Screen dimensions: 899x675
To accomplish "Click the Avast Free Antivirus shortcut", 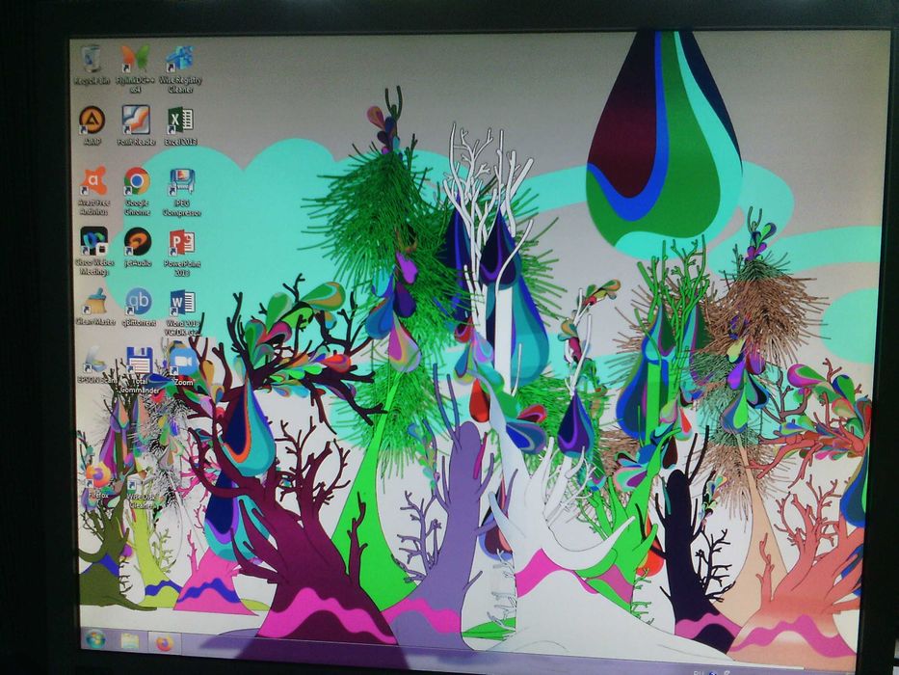I will coord(93,191).
